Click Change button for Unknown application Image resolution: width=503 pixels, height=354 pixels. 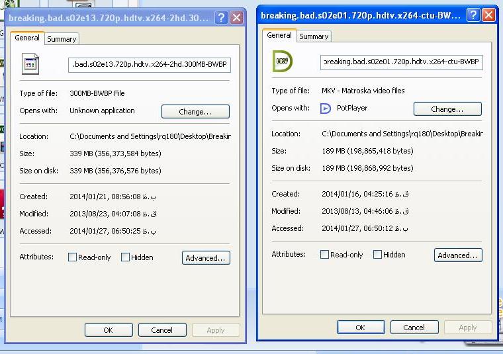point(195,112)
